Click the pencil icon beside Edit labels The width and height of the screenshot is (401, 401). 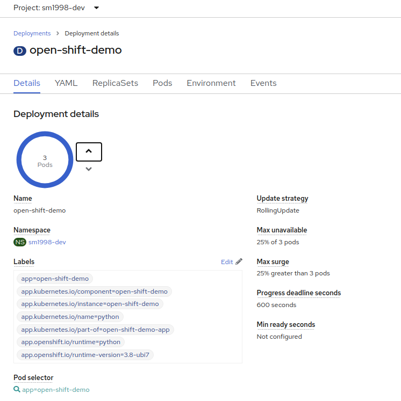tap(239, 261)
